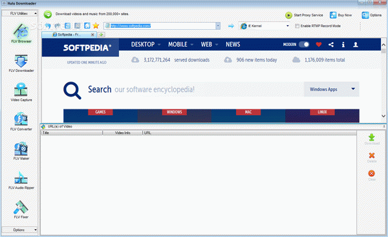The height and width of the screenshot is (237, 388).
Task: Switch to the Softpedia browser tab
Action: [x=69, y=34]
